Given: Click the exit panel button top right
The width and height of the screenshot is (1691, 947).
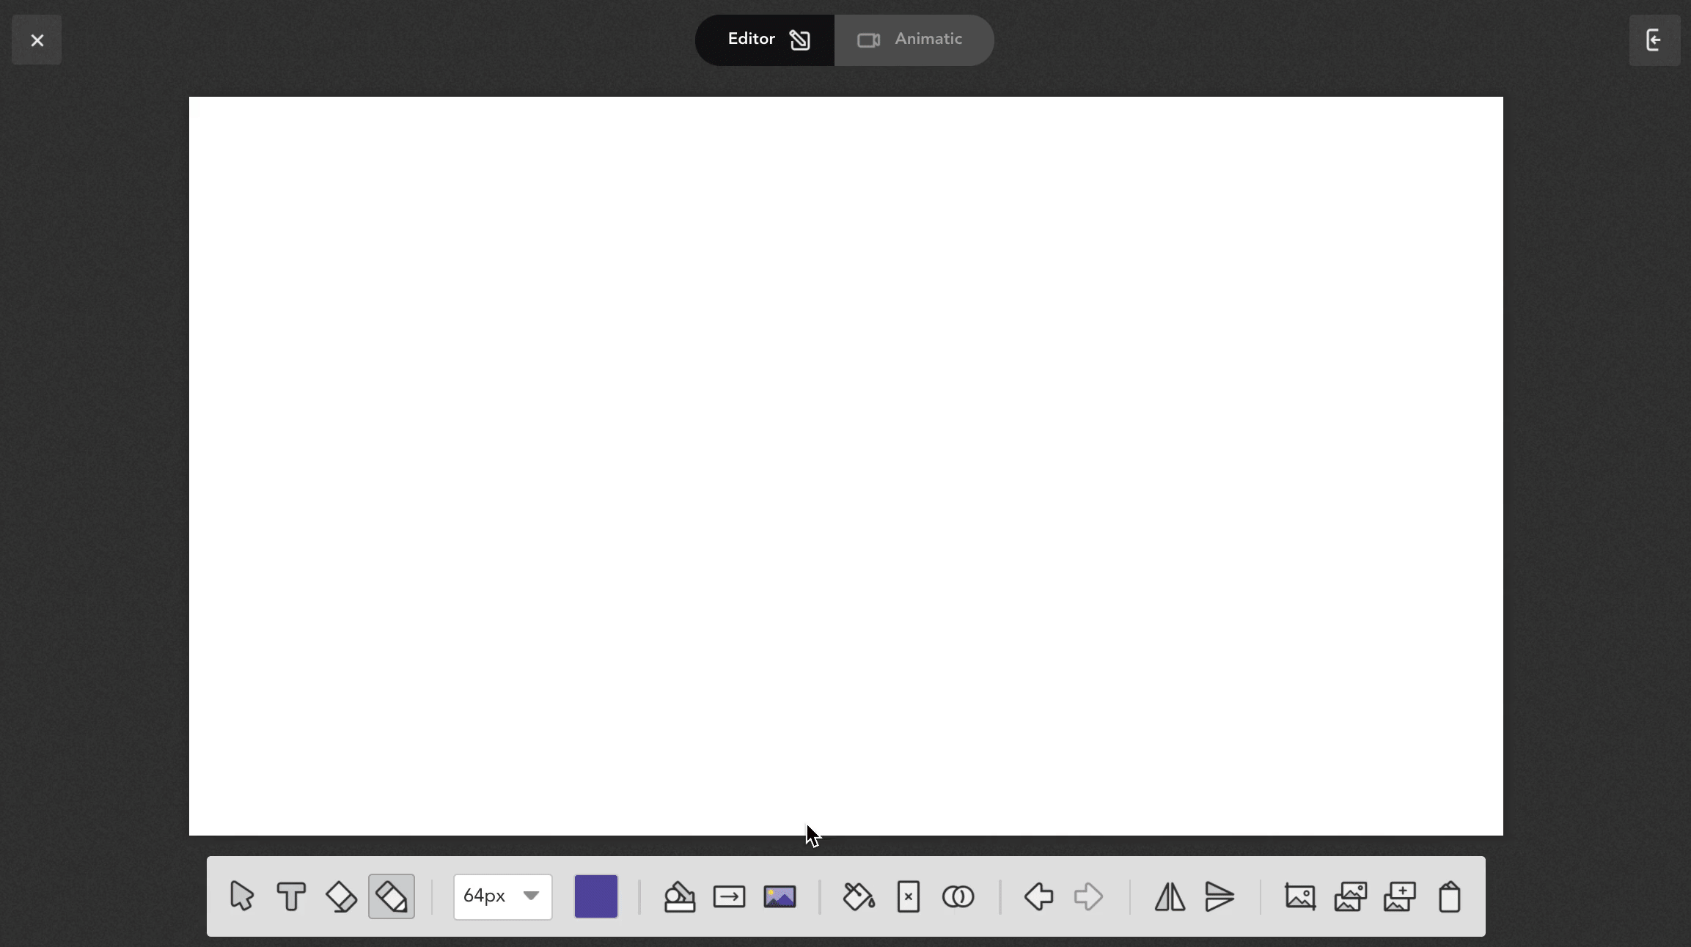Looking at the screenshot, I should (x=1654, y=40).
